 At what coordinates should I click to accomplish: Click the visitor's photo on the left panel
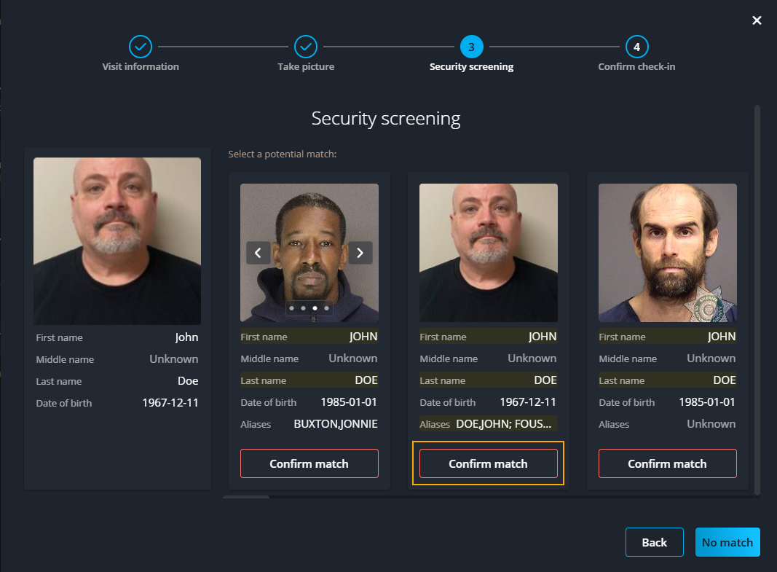point(117,240)
